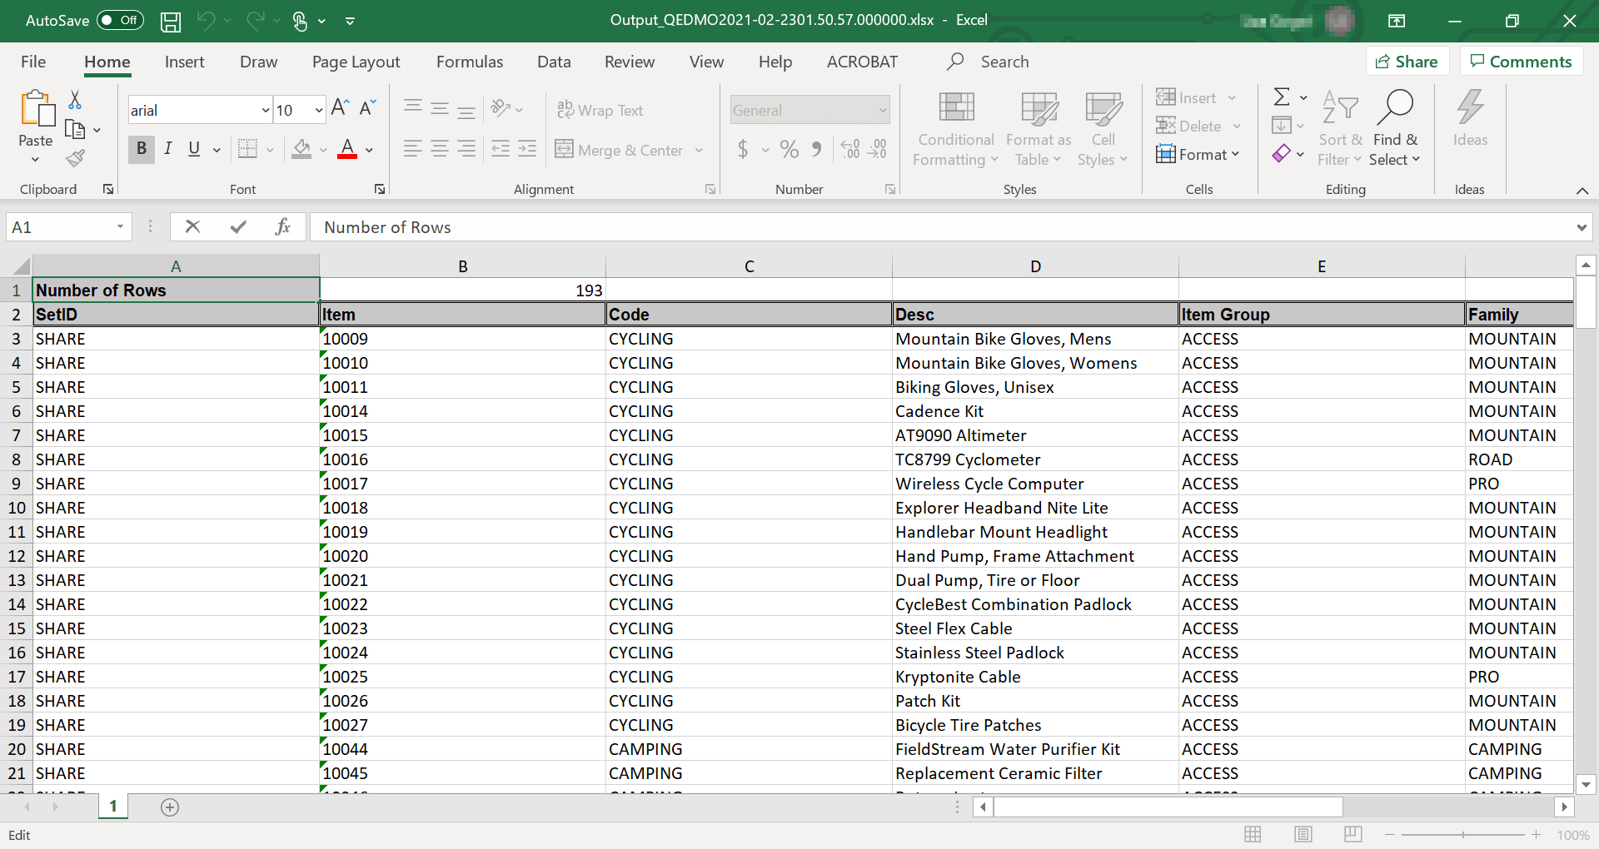Select the Merge & Center icon
Viewport: 1599px width, 849px height.
tap(565, 150)
